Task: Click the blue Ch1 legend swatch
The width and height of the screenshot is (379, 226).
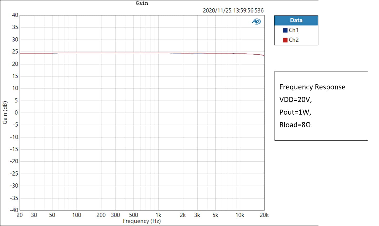Action: 285,30
